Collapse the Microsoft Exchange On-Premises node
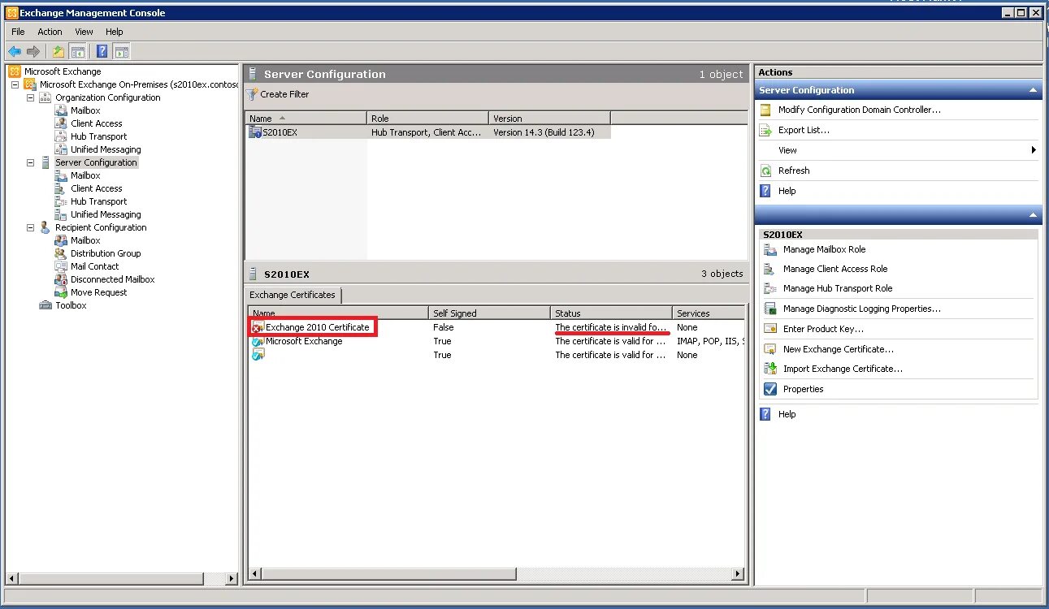This screenshot has height=609, width=1049. (x=15, y=84)
